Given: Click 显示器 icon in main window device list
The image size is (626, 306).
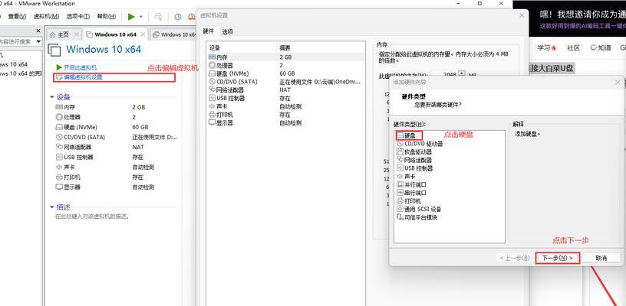Looking at the screenshot, I should tap(59, 187).
